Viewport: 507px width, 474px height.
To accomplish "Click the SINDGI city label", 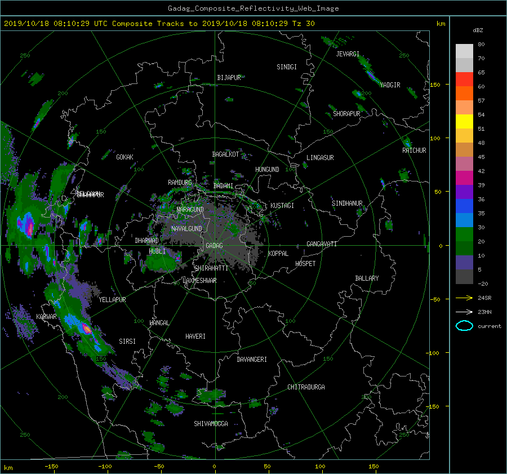I will tap(287, 67).
